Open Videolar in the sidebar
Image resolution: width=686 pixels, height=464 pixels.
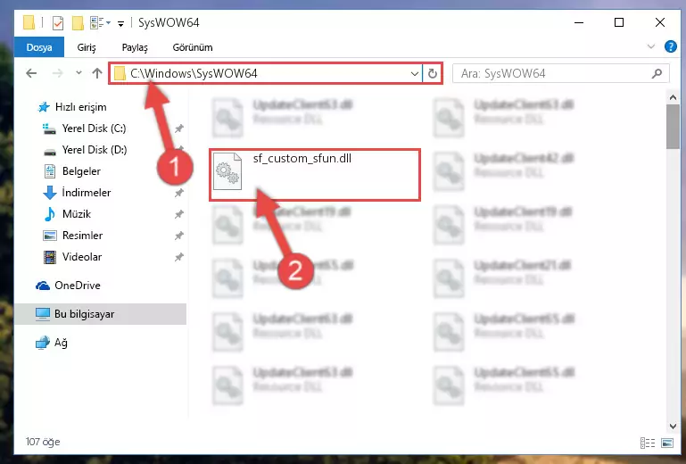tap(82, 257)
